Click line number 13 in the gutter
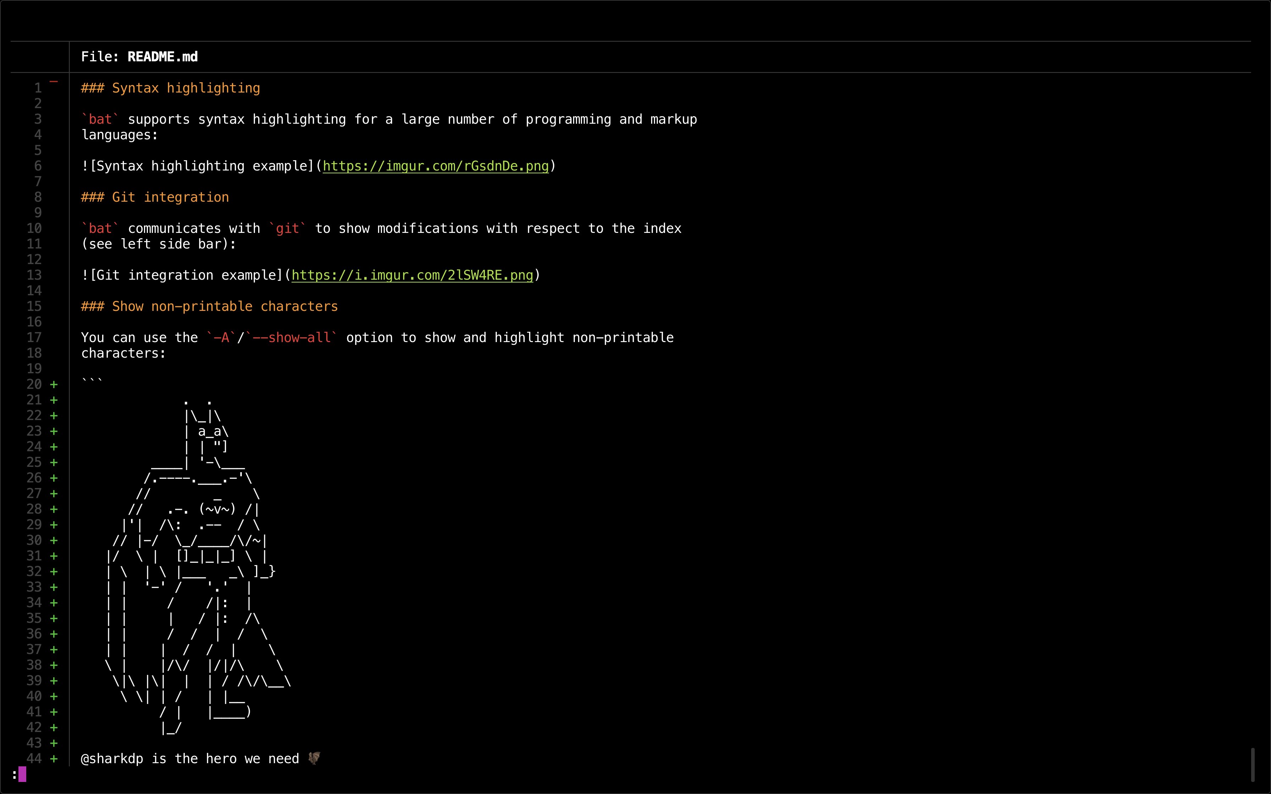The width and height of the screenshot is (1271, 794). [x=34, y=275]
